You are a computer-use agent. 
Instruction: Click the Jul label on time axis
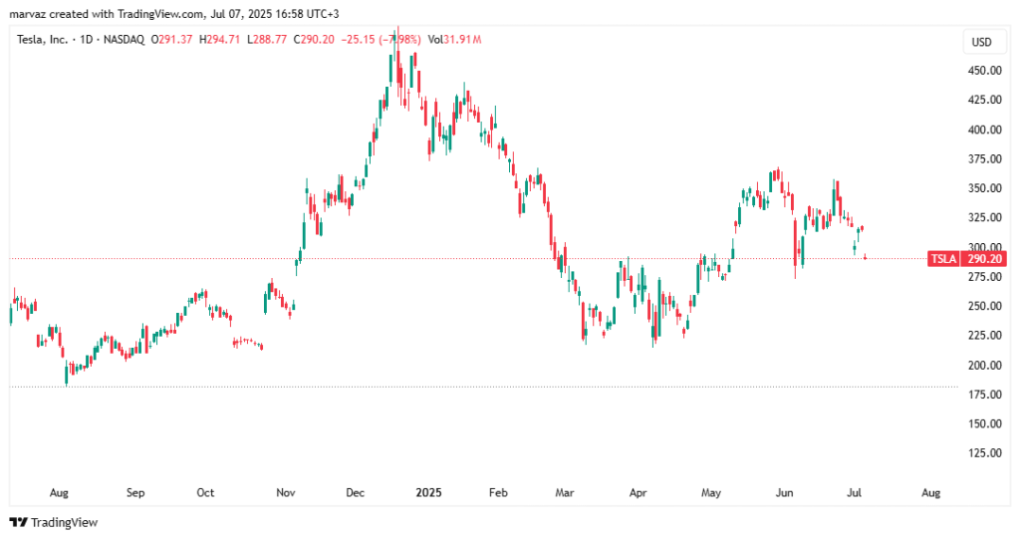point(854,493)
